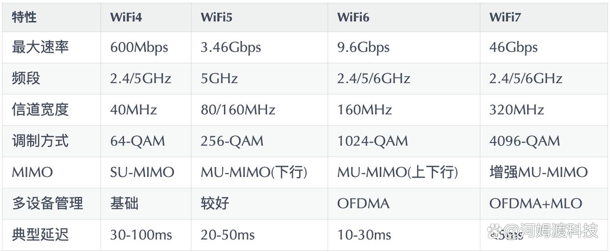The image size is (610, 252).
Task: Click the 频段 row label
Action: click(26, 78)
